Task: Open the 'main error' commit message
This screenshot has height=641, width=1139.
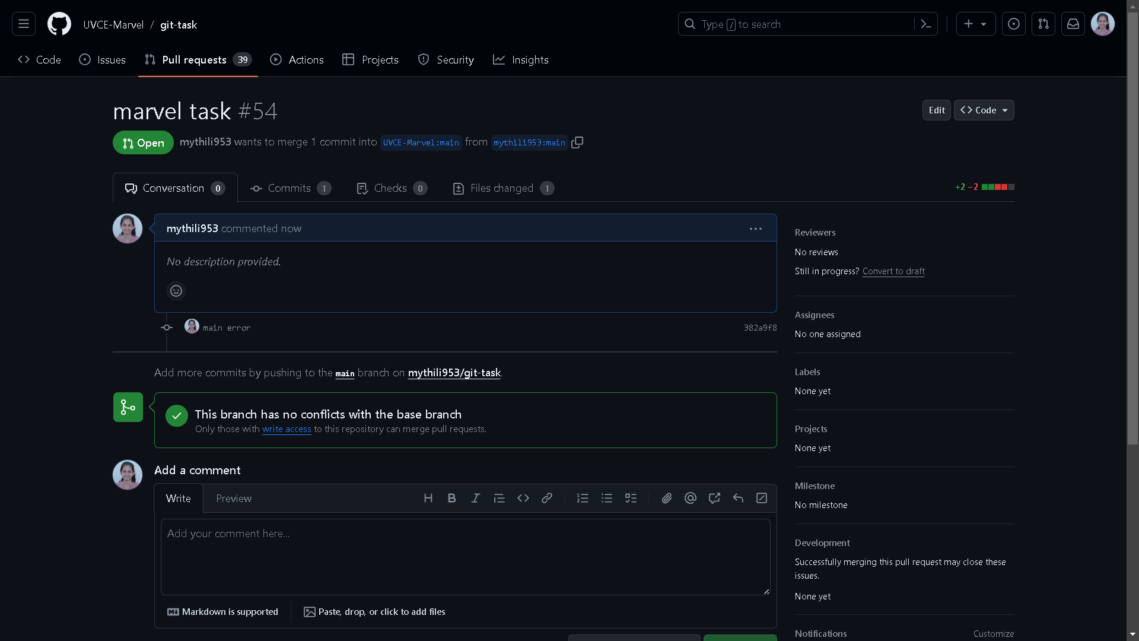Action: tap(227, 328)
